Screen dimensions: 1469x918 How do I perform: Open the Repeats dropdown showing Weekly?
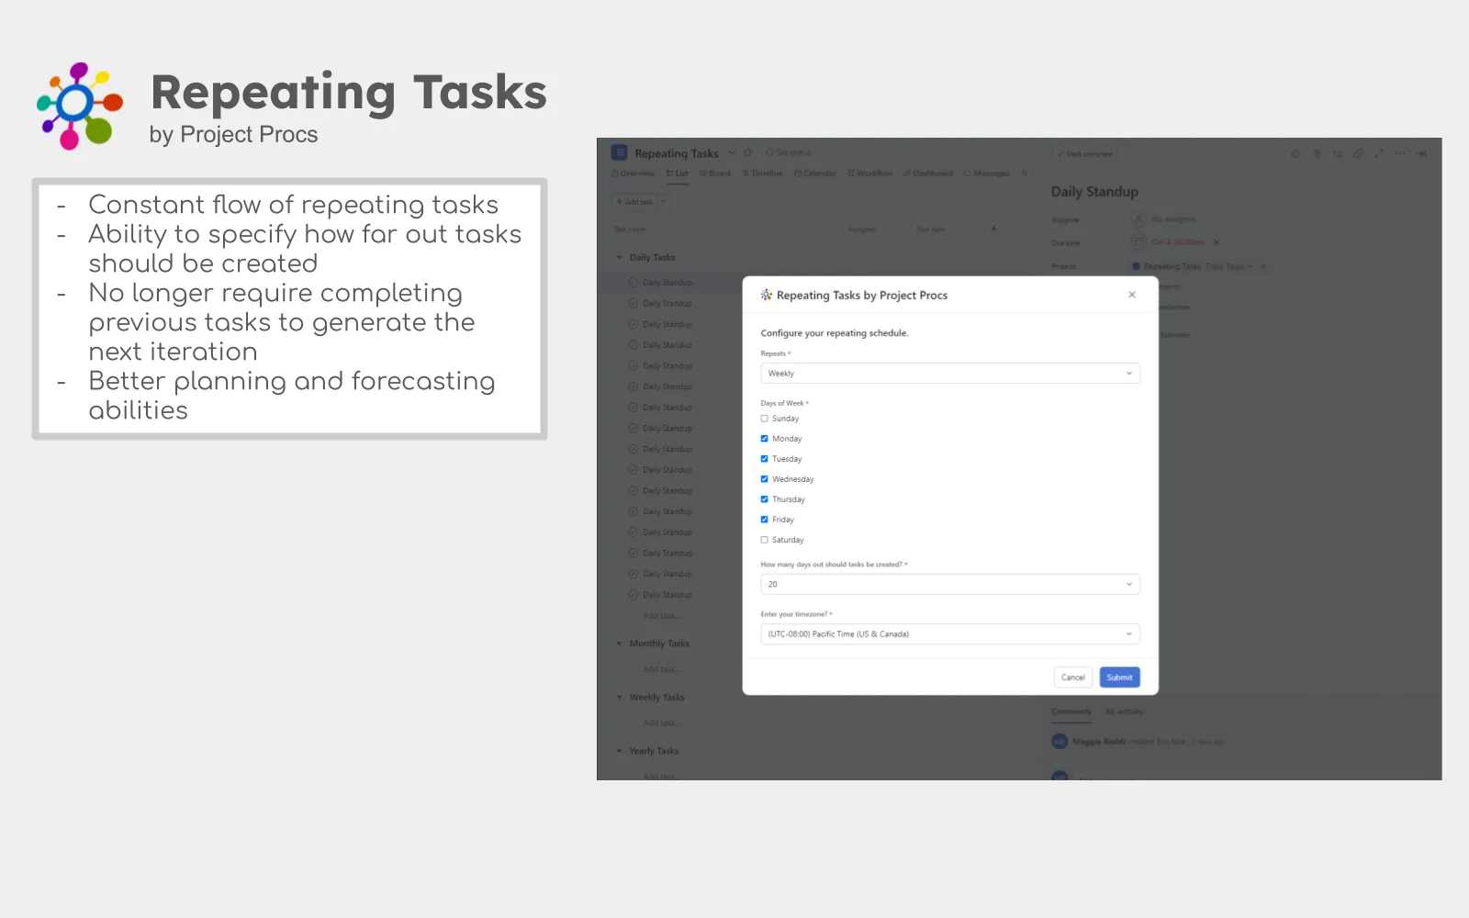point(949,374)
